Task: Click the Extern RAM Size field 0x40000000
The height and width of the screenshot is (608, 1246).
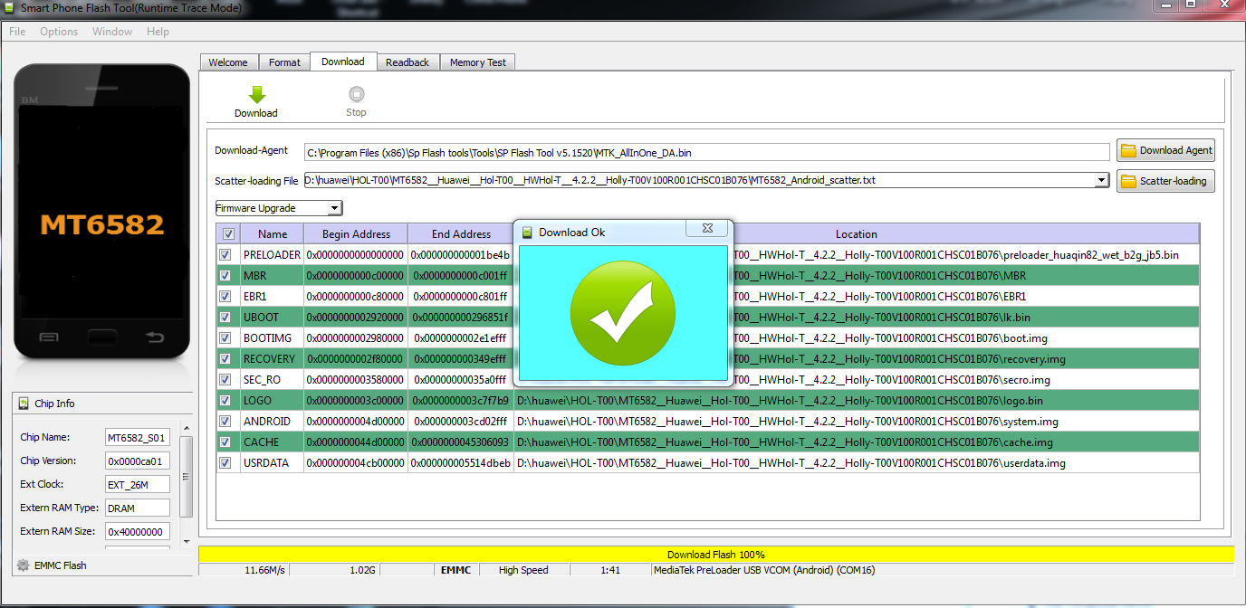Action: tap(138, 532)
